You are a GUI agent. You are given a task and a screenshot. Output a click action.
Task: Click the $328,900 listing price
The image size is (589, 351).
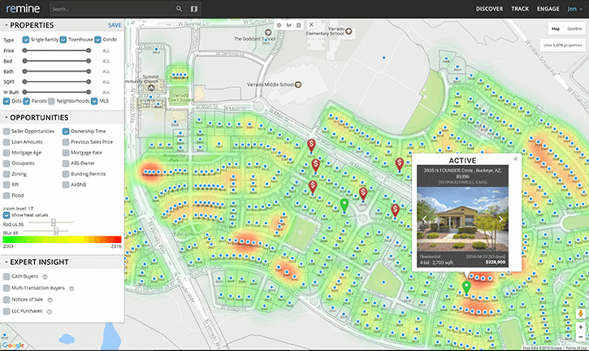coord(495,262)
